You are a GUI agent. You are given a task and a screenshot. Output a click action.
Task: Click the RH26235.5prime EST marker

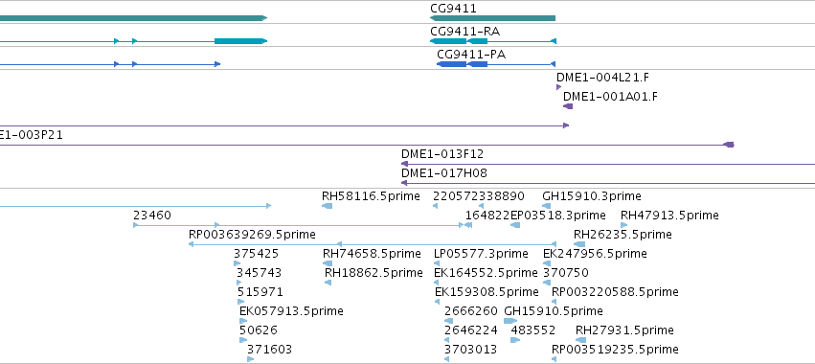tap(579, 244)
